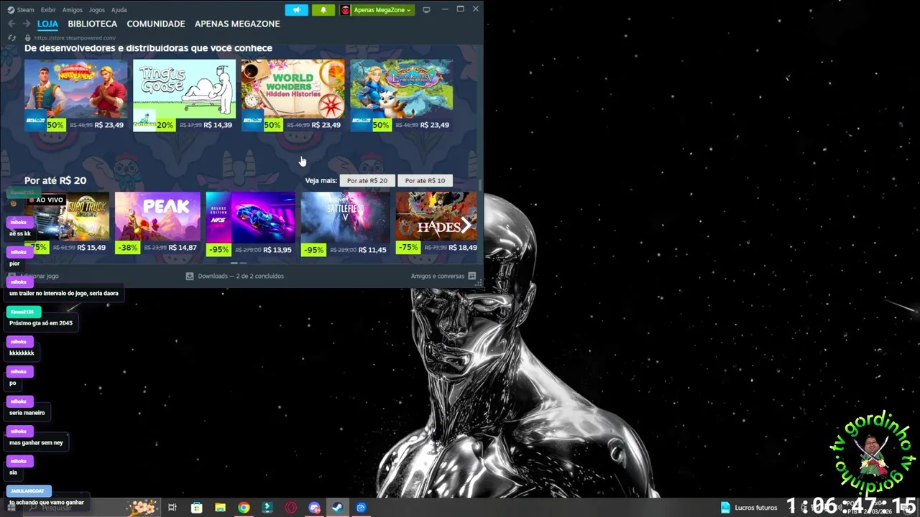Click the carousel page indicator dots

[238, 264]
